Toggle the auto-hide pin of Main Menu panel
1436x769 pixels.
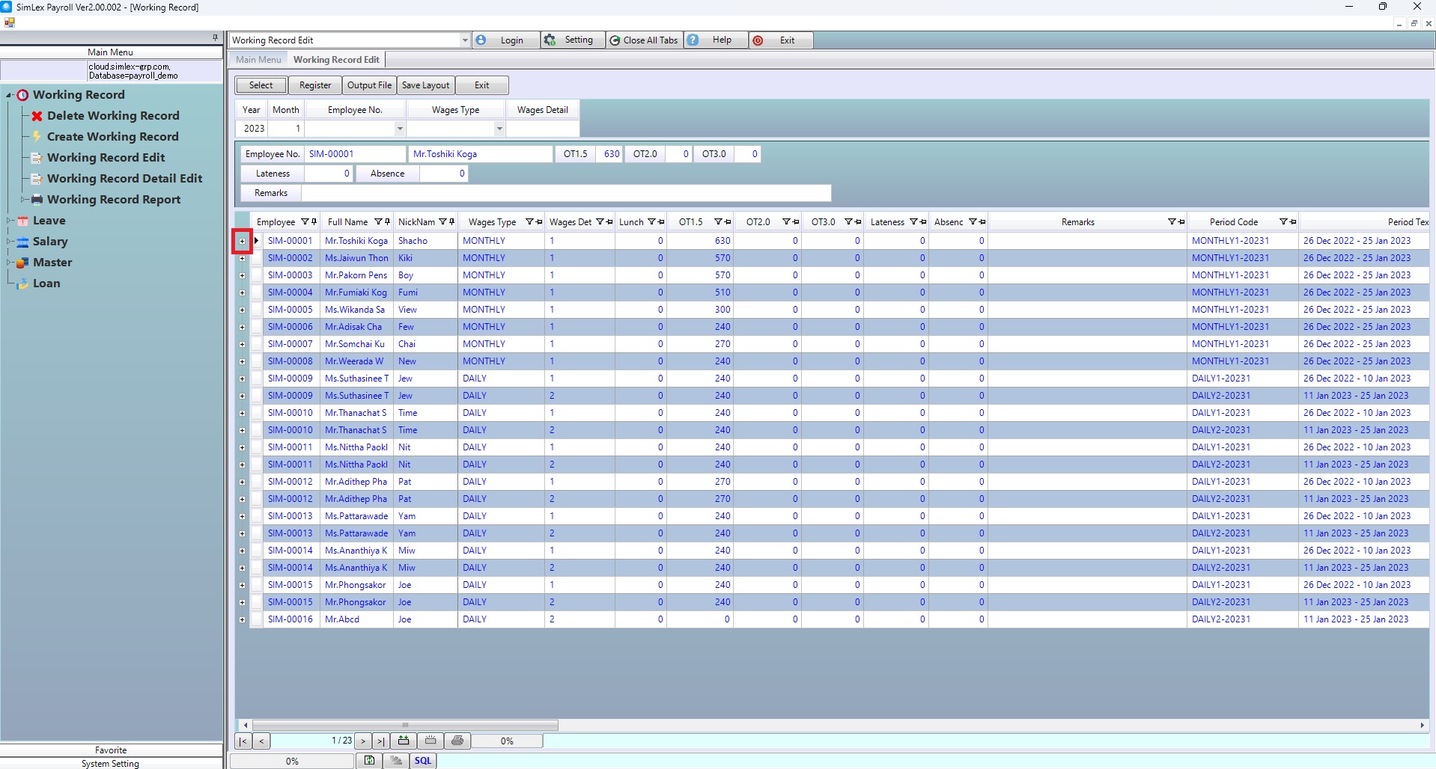click(x=215, y=37)
